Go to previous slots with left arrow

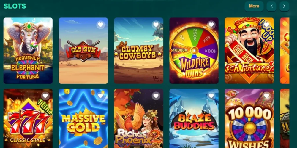271,6
